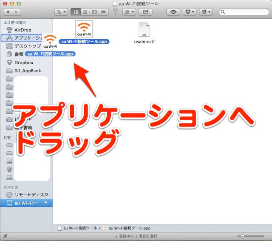
Task: Click the Quick Look eye button
Action: [173, 12]
